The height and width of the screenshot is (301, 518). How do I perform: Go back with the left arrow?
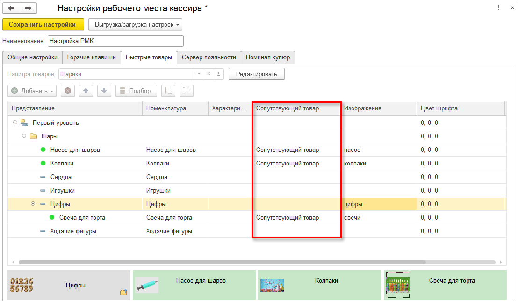12,8
